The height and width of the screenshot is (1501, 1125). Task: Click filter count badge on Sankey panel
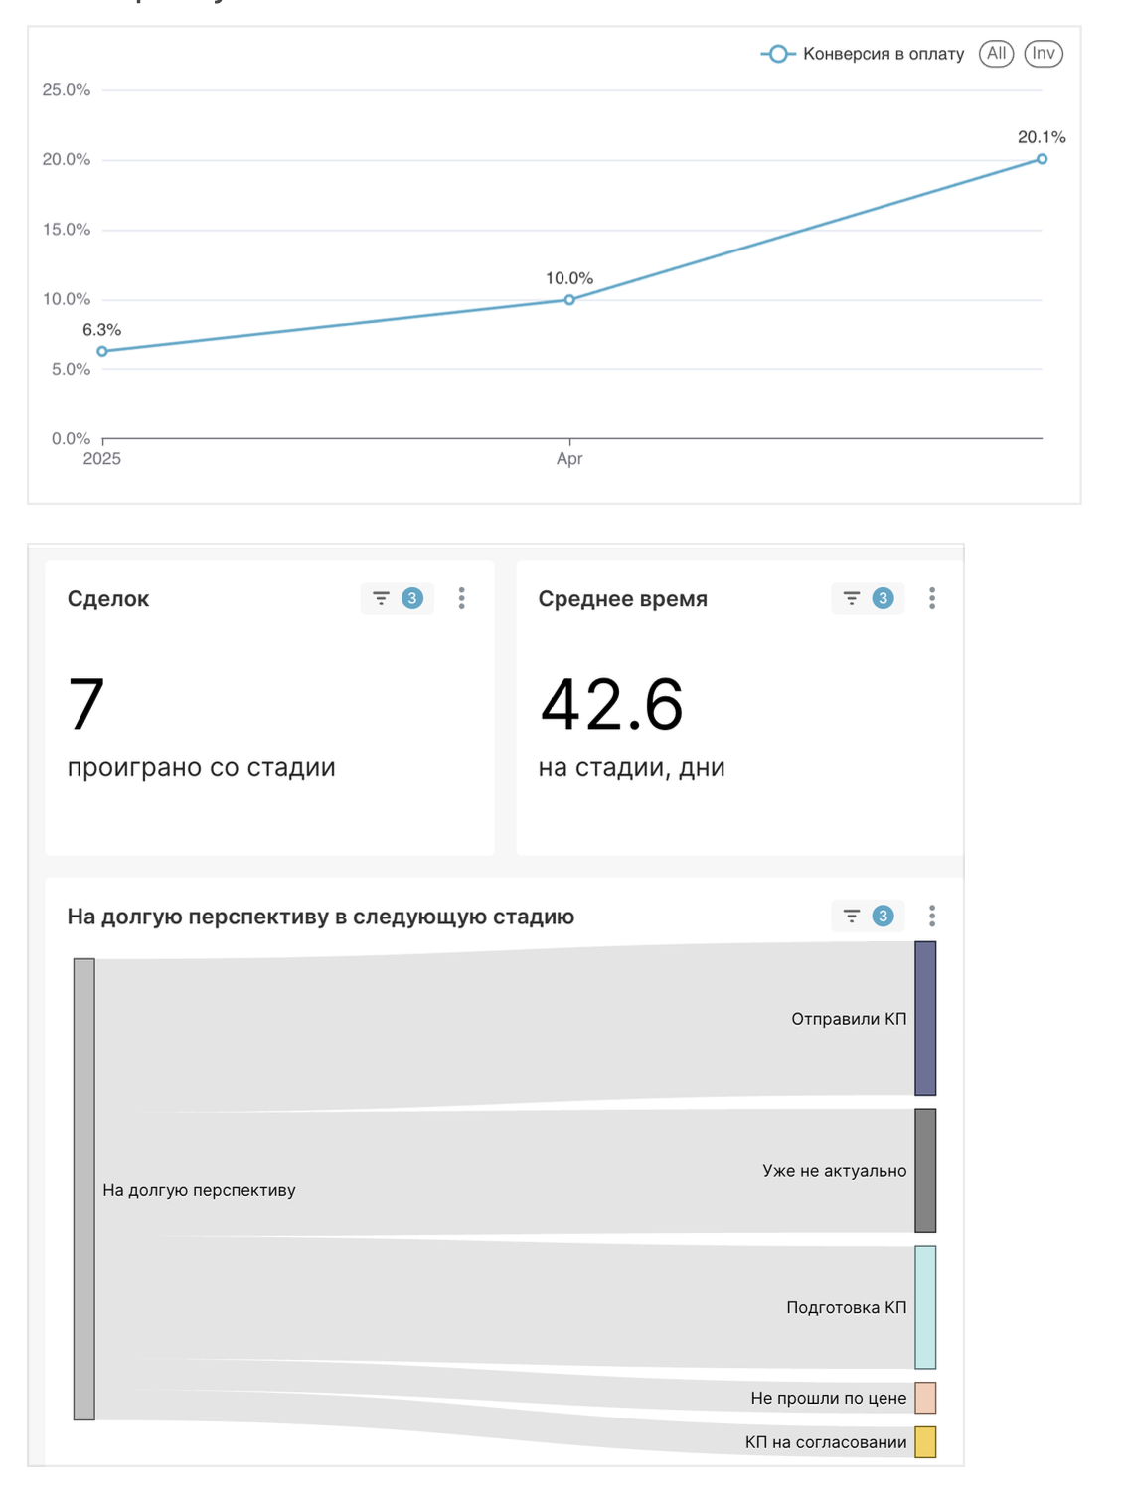[x=883, y=916]
